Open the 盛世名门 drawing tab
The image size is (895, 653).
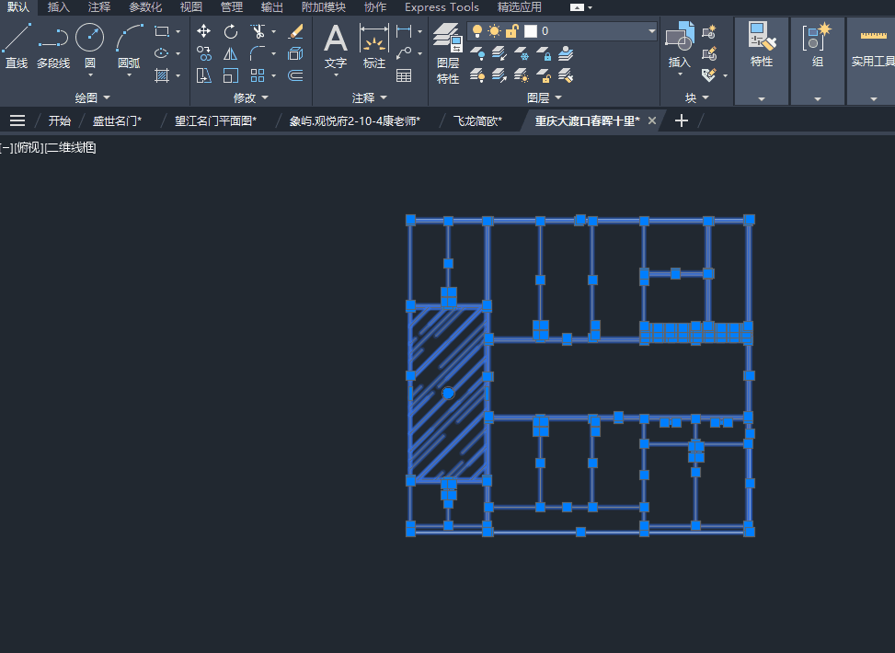(x=117, y=121)
